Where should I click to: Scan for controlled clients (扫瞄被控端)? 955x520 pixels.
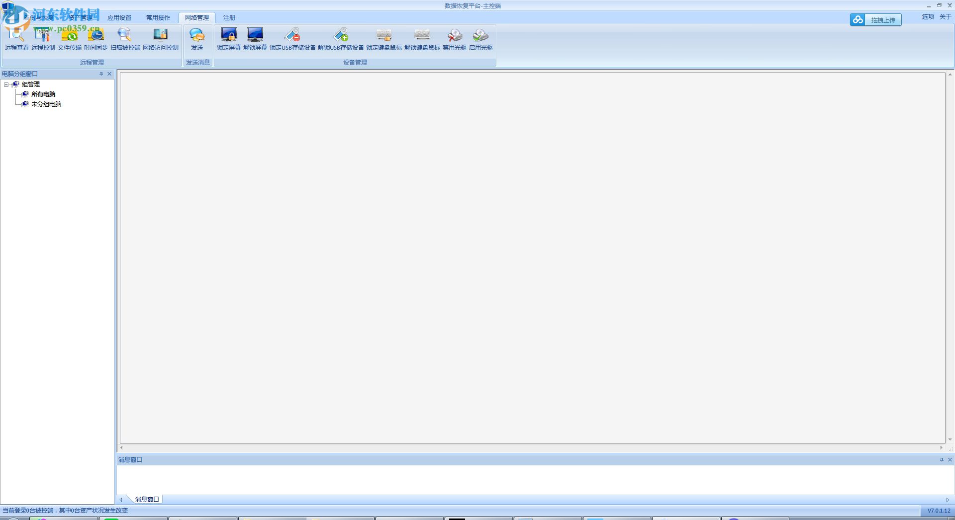click(x=125, y=39)
